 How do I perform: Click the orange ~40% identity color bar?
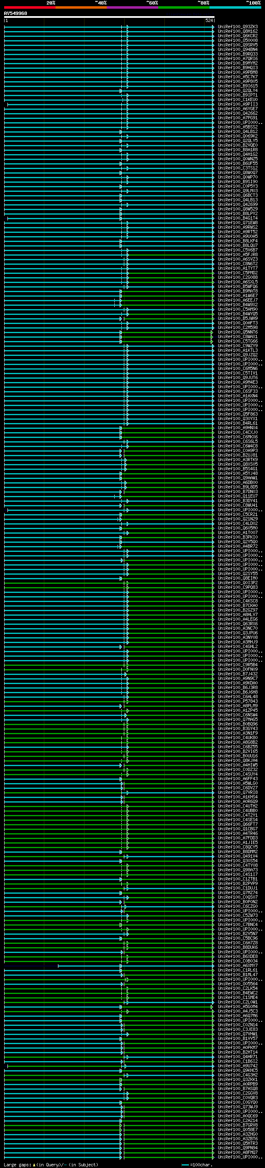click(81, 7)
